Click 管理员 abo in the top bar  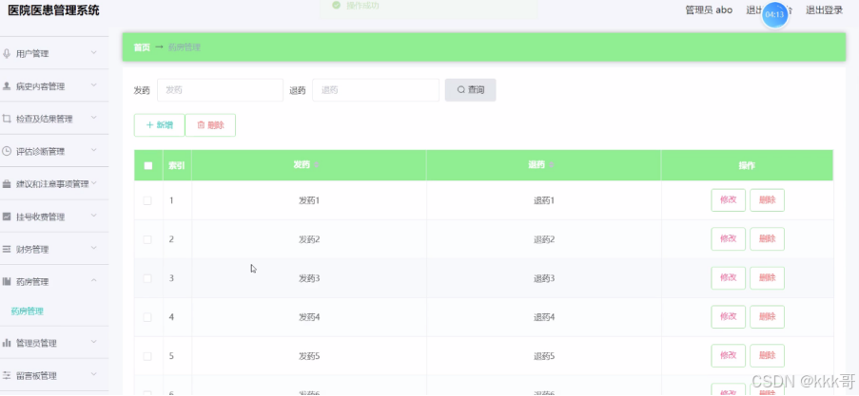pyautogui.click(x=709, y=9)
